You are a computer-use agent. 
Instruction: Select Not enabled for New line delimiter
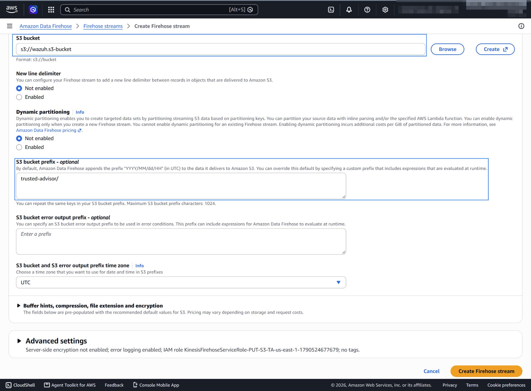(x=19, y=88)
